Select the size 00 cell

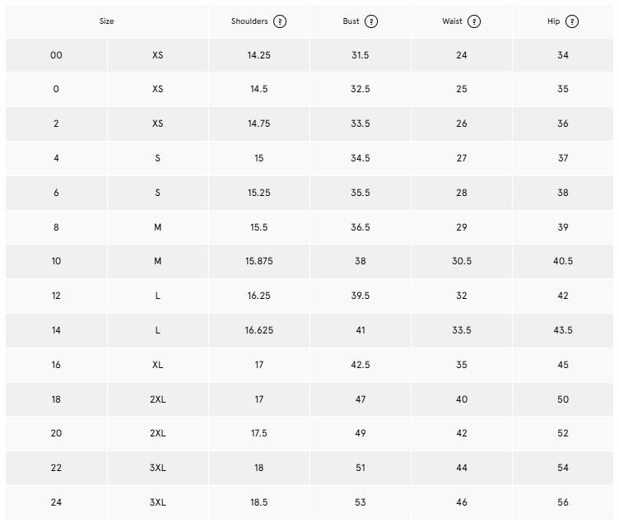pos(56,55)
